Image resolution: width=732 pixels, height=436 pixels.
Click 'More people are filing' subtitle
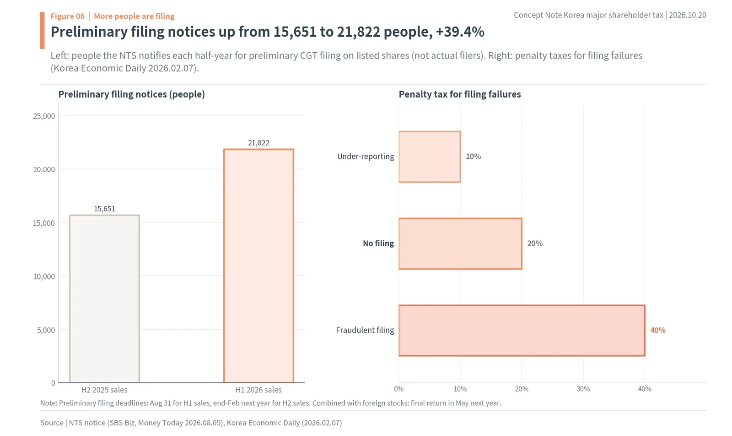134,16
